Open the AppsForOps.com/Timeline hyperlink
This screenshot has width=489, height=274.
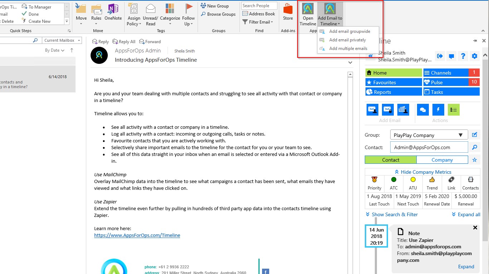click(137, 235)
